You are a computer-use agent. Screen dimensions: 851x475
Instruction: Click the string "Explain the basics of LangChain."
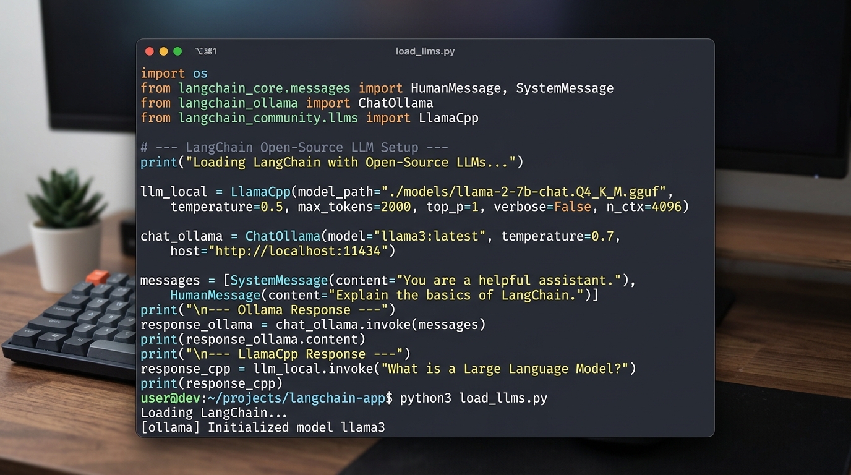click(x=456, y=296)
